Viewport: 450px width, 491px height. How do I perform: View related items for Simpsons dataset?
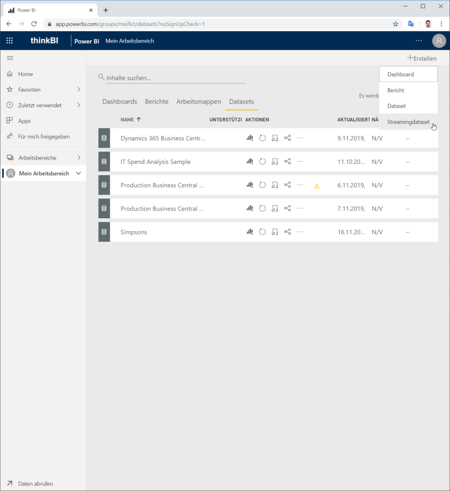[287, 232]
